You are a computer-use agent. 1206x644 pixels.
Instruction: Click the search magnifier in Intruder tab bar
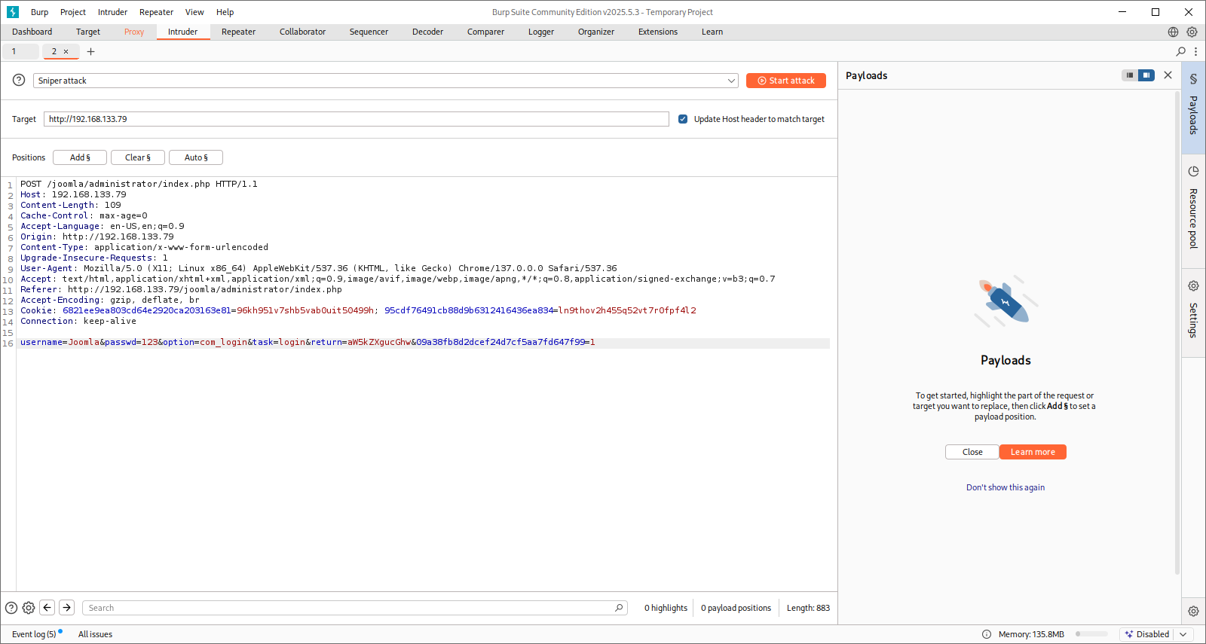(x=1181, y=51)
